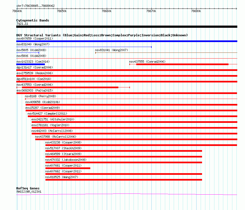Open variant nsv464599 (Itsara2009)
Screen dimensions: 245x210
click(x=63, y=154)
